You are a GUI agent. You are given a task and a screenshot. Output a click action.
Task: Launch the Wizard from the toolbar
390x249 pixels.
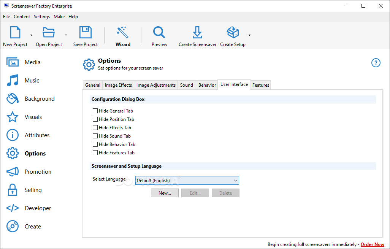coord(123,36)
